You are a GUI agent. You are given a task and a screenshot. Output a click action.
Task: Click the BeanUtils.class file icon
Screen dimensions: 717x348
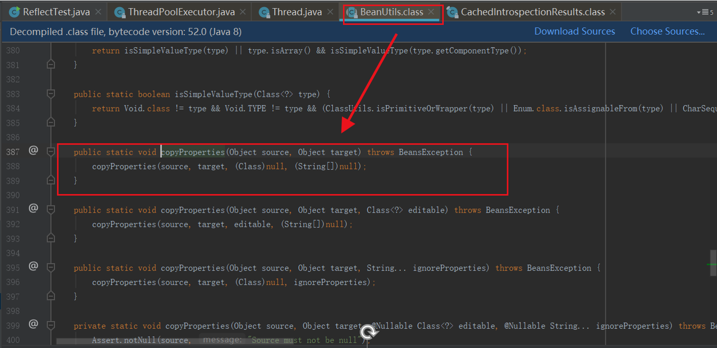coord(351,12)
